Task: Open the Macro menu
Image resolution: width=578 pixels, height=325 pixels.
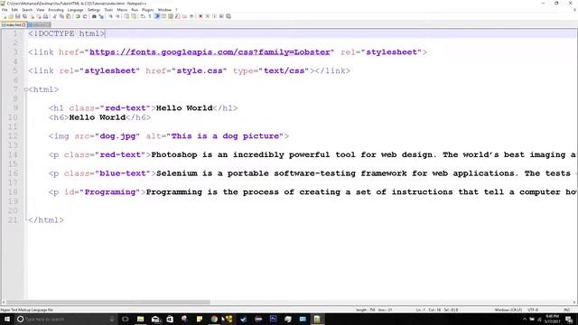Action: (x=122, y=10)
